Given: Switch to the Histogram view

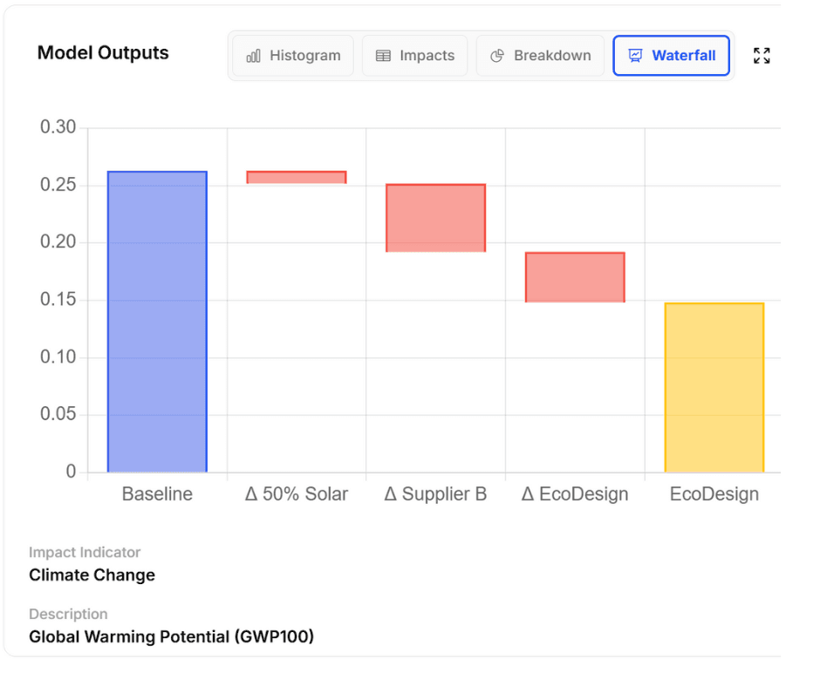Looking at the screenshot, I should tap(291, 55).
